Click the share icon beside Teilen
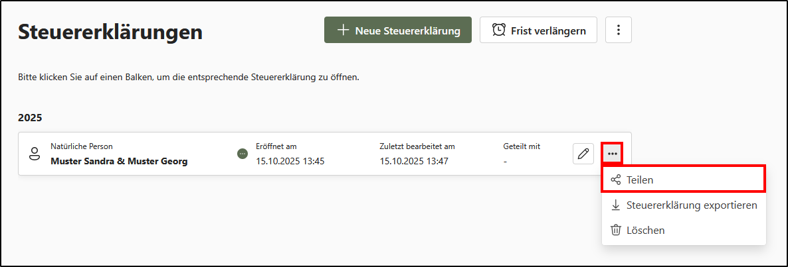 [615, 180]
